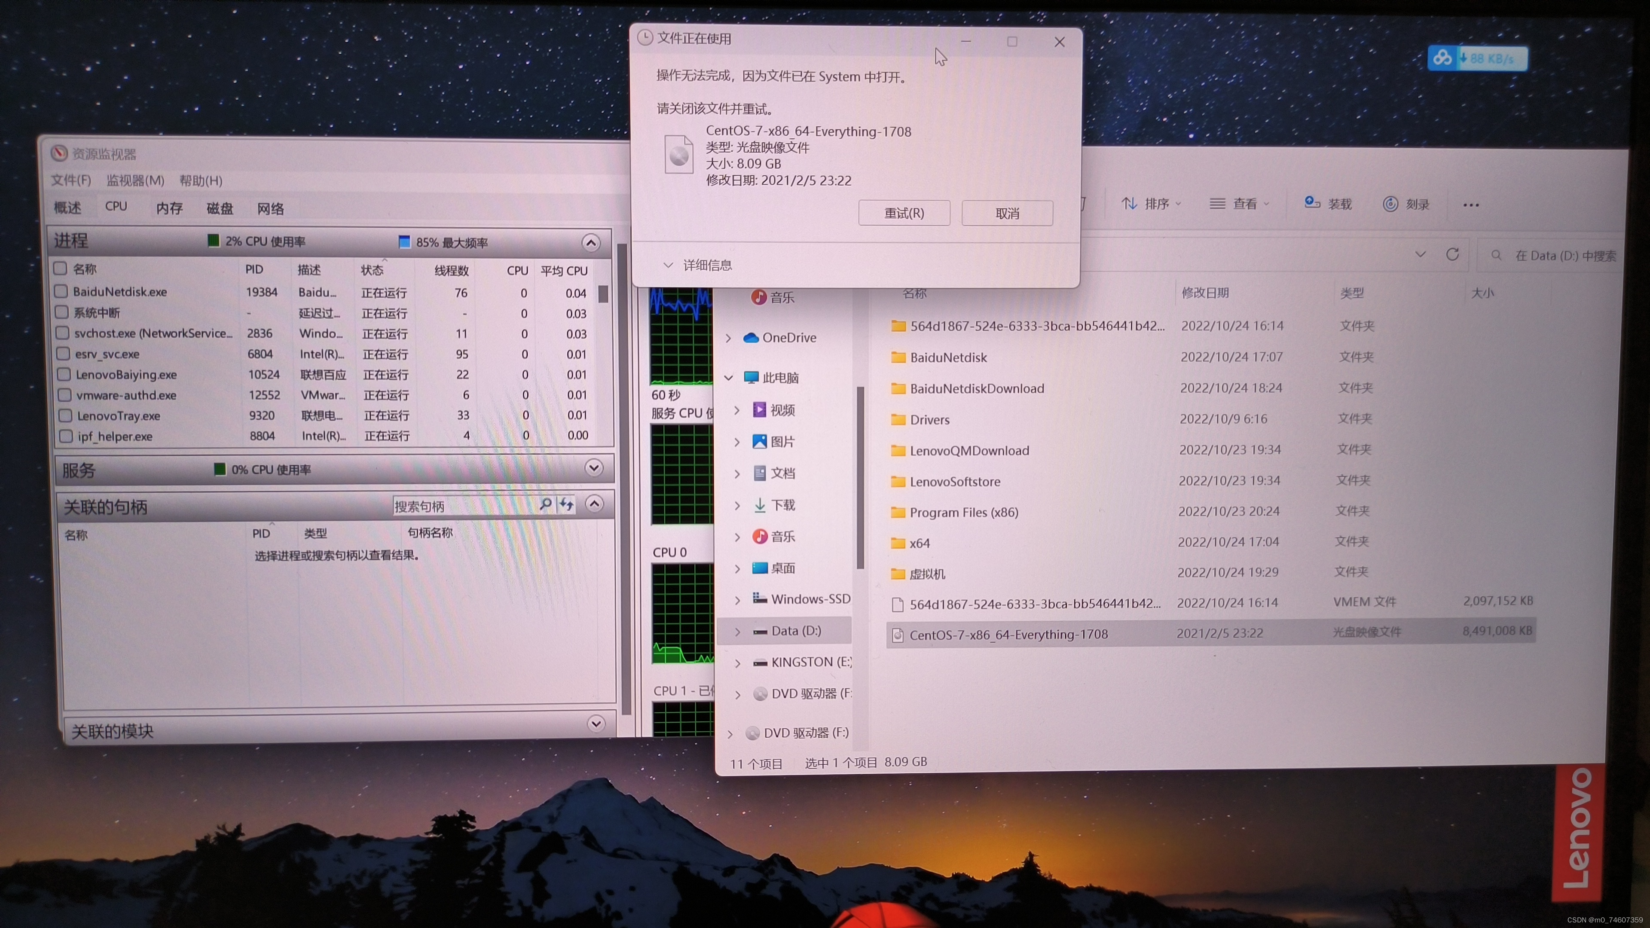Check the BaiduNetdisk.exe process checkbox

pyautogui.click(x=61, y=291)
